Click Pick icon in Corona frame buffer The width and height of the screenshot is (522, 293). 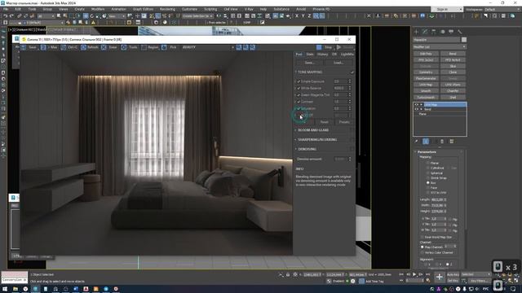click(164, 47)
